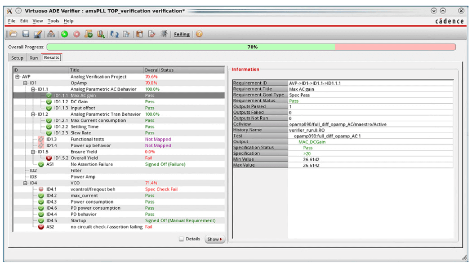Select the Results tab
The width and height of the screenshot is (472, 267).
click(x=52, y=58)
